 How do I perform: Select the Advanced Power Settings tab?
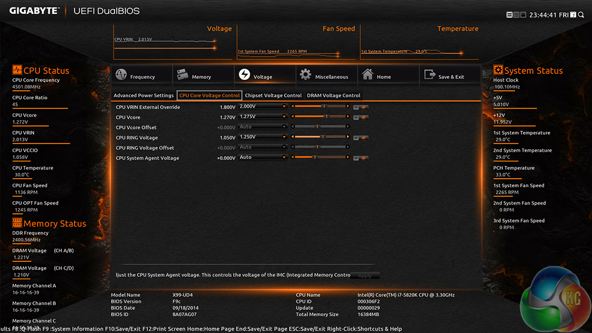143,95
